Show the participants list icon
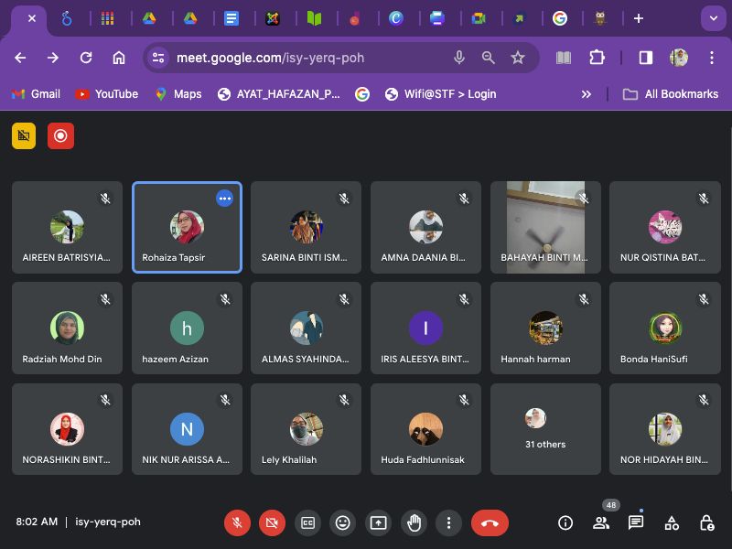Viewport: 732px width, 549px height. 601,522
